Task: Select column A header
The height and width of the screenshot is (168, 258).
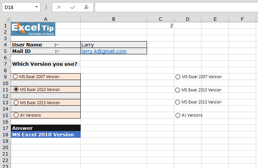Action: click(x=45, y=19)
